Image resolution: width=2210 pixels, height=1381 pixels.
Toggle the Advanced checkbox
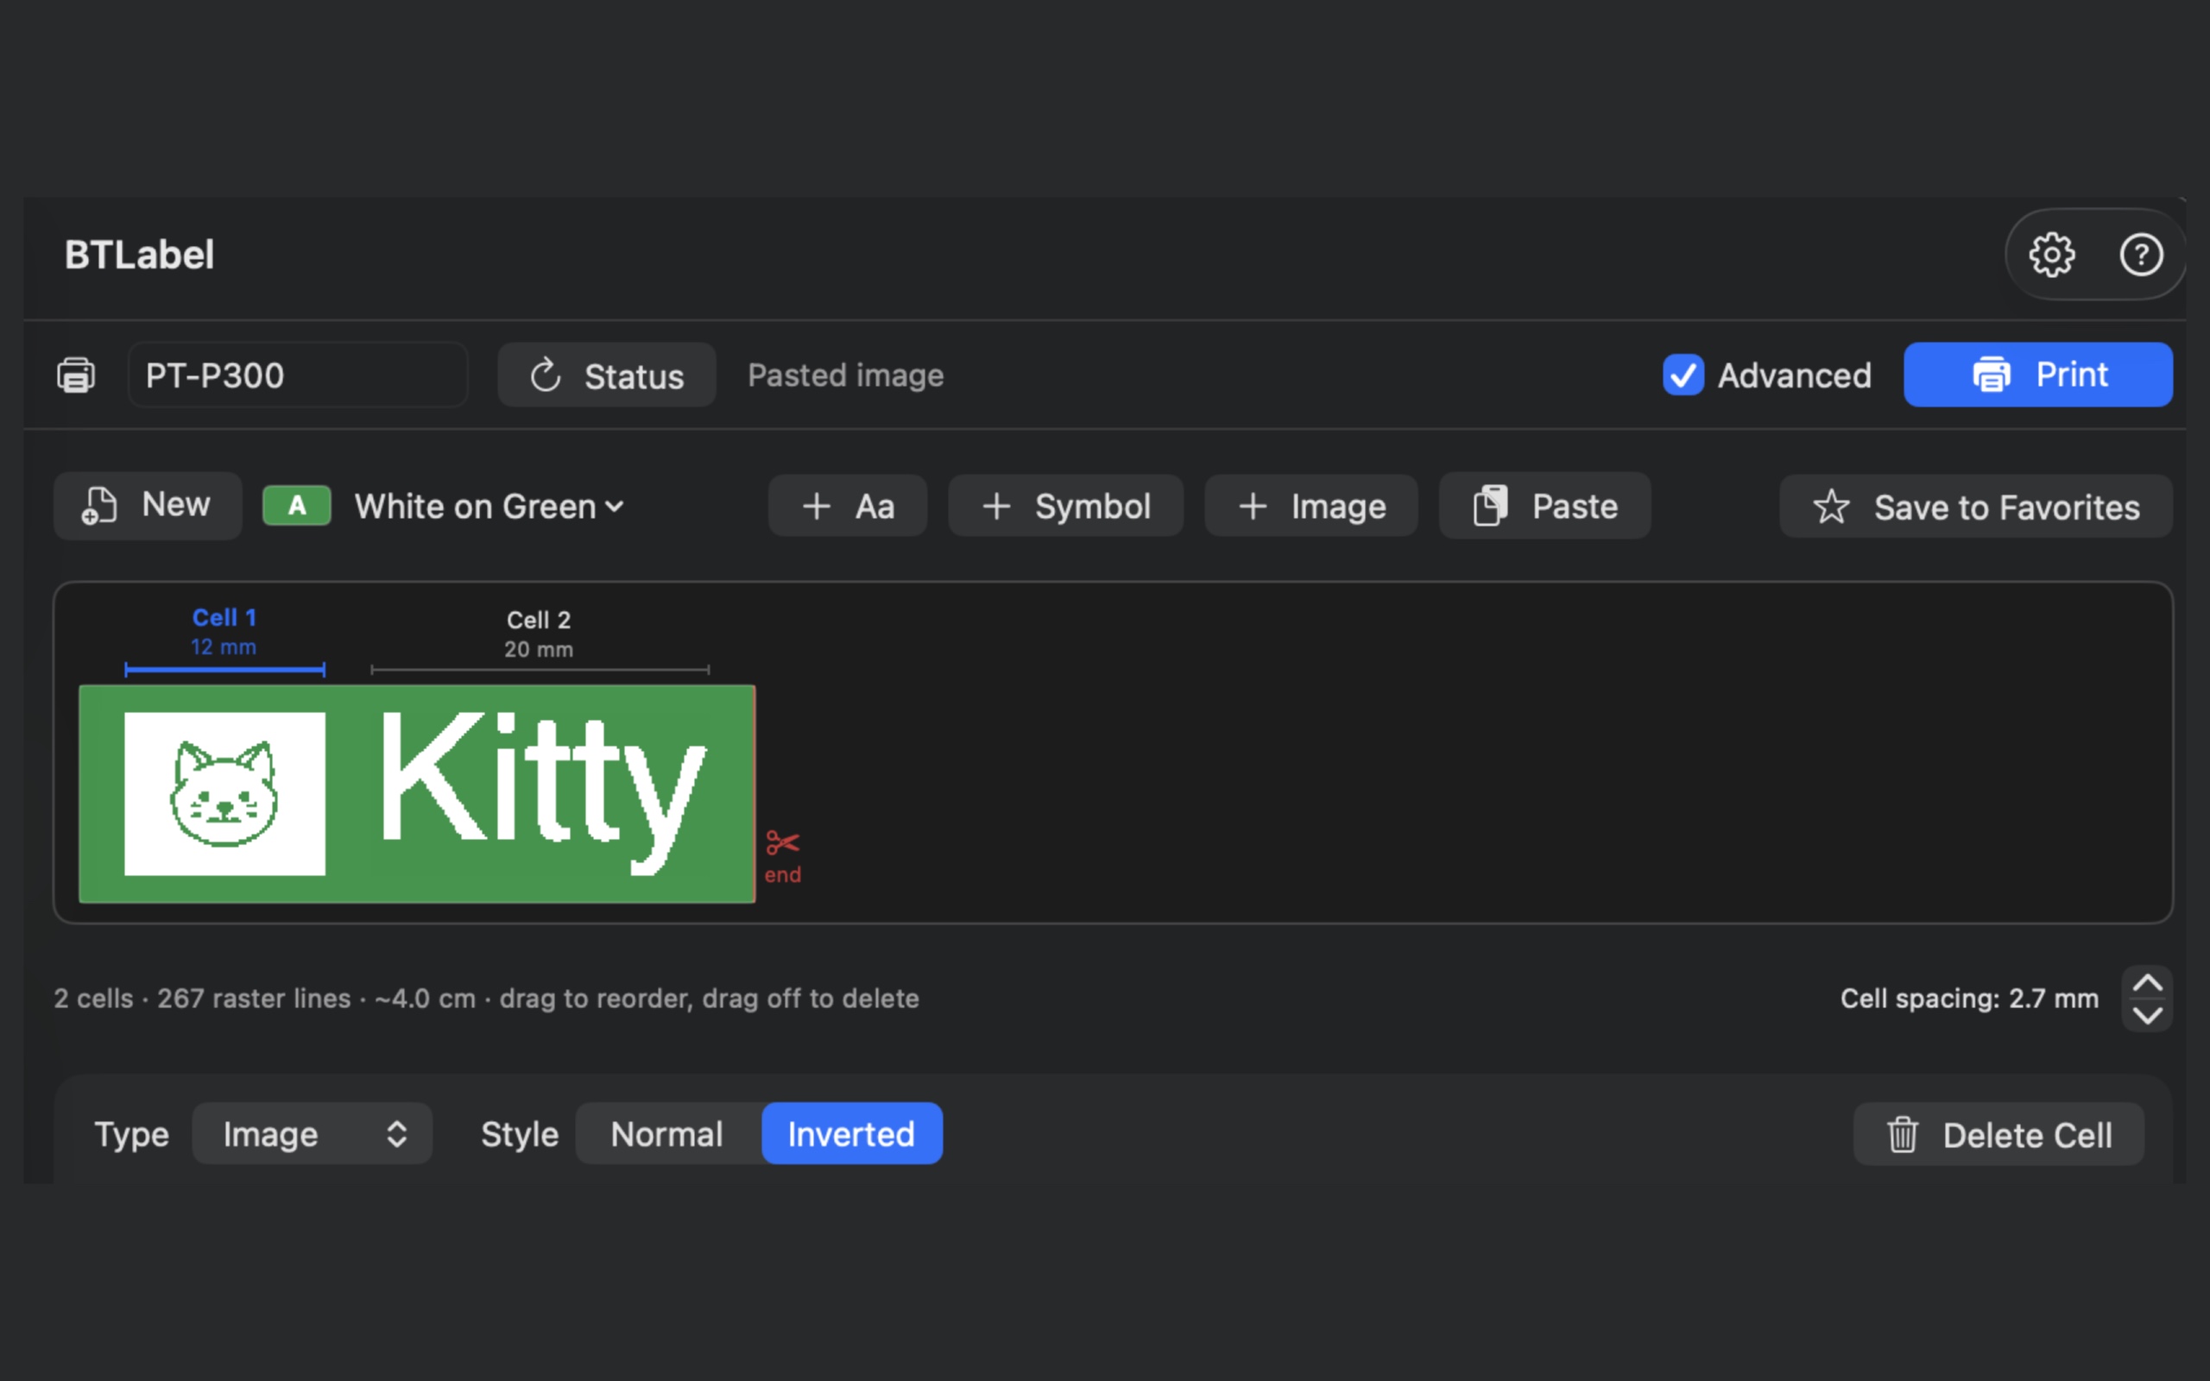coord(1683,375)
